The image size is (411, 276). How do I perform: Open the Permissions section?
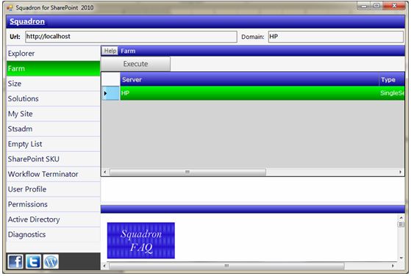[x=53, y=204]
